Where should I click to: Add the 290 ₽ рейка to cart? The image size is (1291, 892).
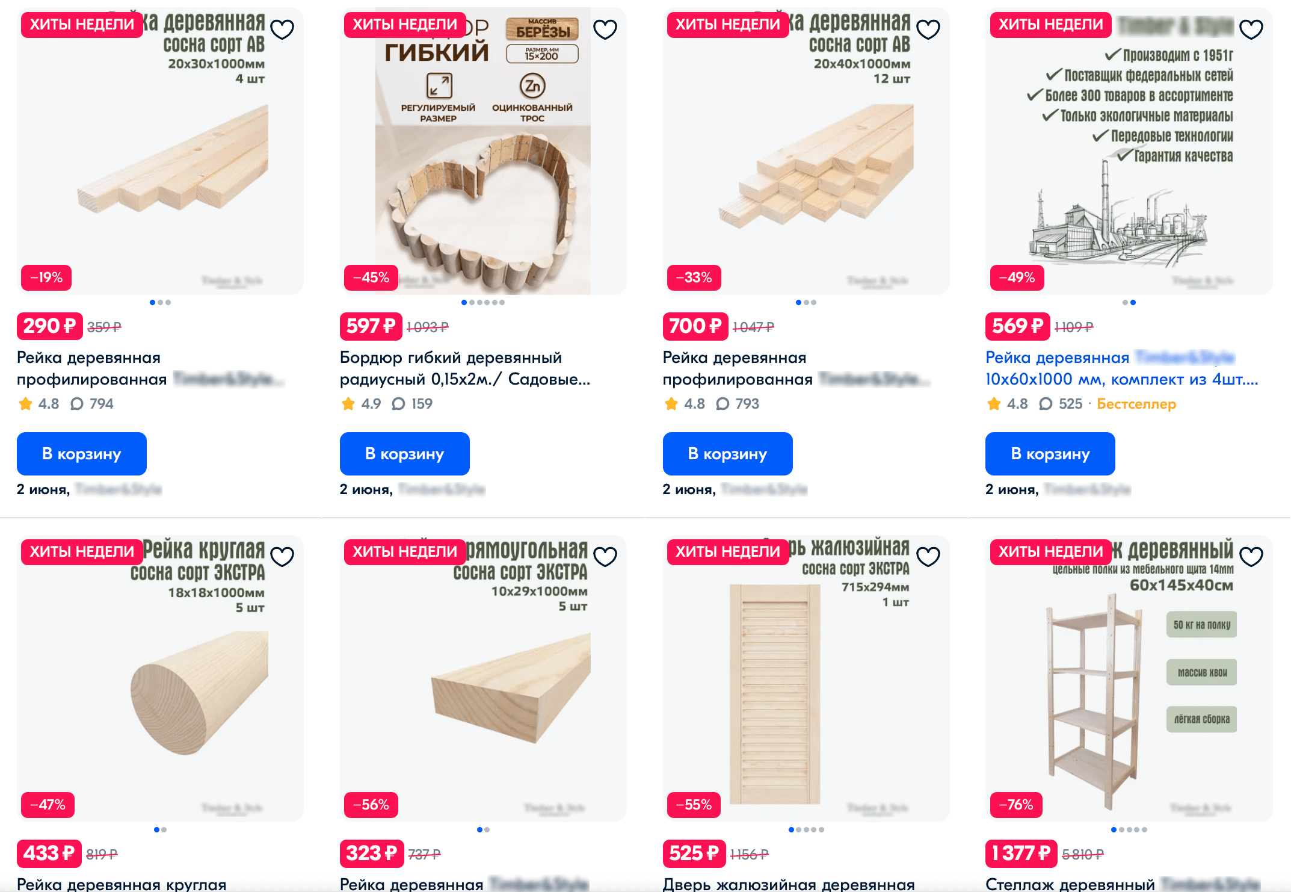pos(82,454)
